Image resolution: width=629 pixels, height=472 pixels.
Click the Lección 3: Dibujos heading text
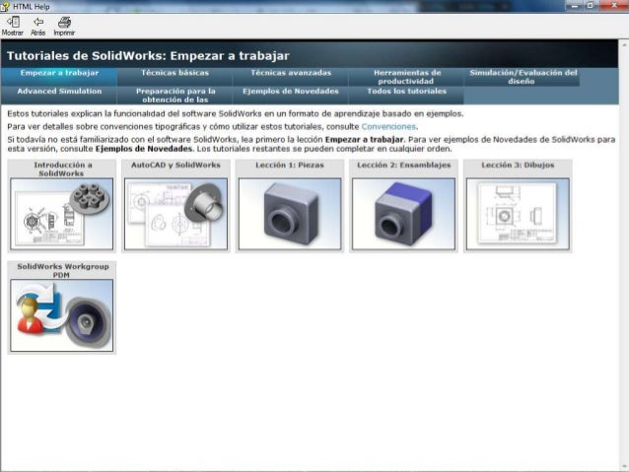coord(518,165)
